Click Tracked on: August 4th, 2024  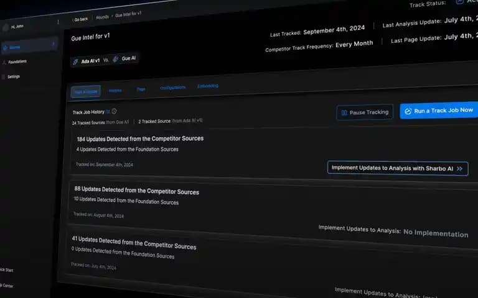coord(98,215)
